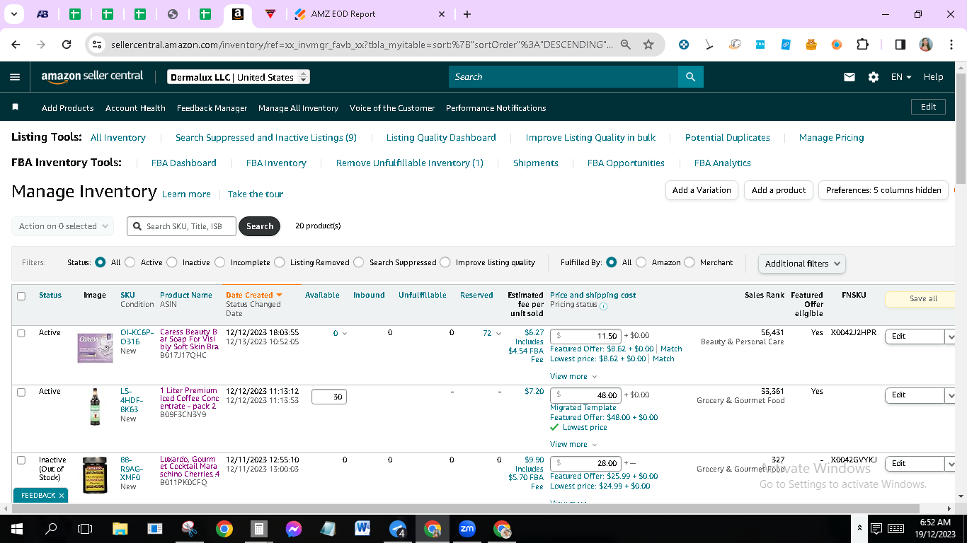Open Listing Quality Dashboard link
The image size is (967, 543).
441,138
